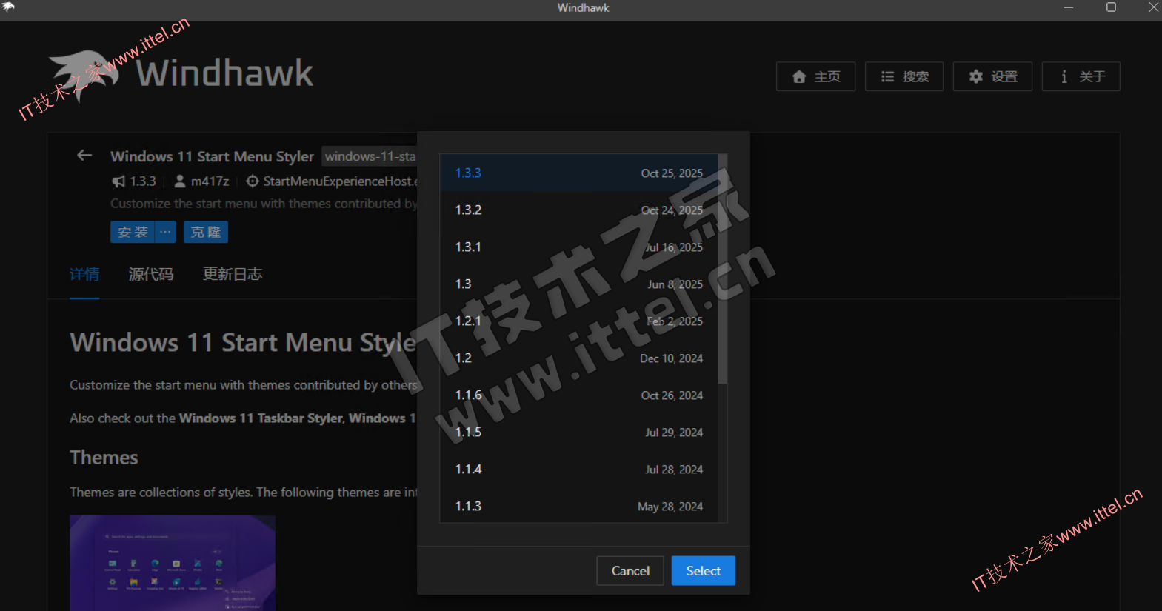
Task: Click the 克隆 clone button
Action: tap(206, 232)
